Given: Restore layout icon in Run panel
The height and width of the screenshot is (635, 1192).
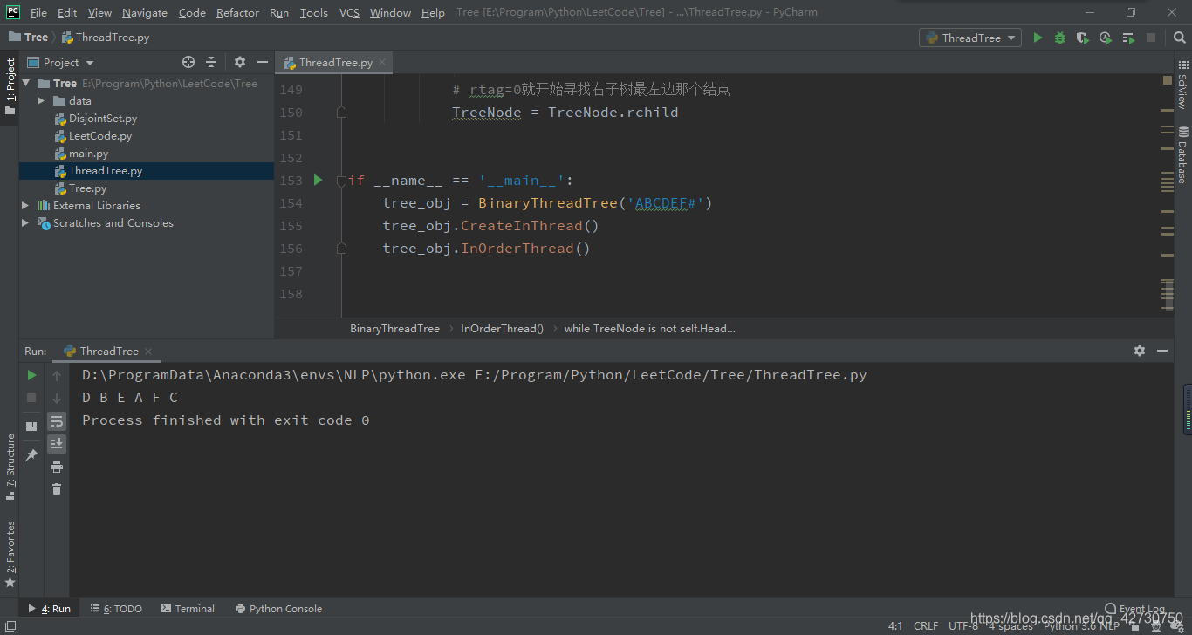Looking at the screenshot, I should [31, 427].
